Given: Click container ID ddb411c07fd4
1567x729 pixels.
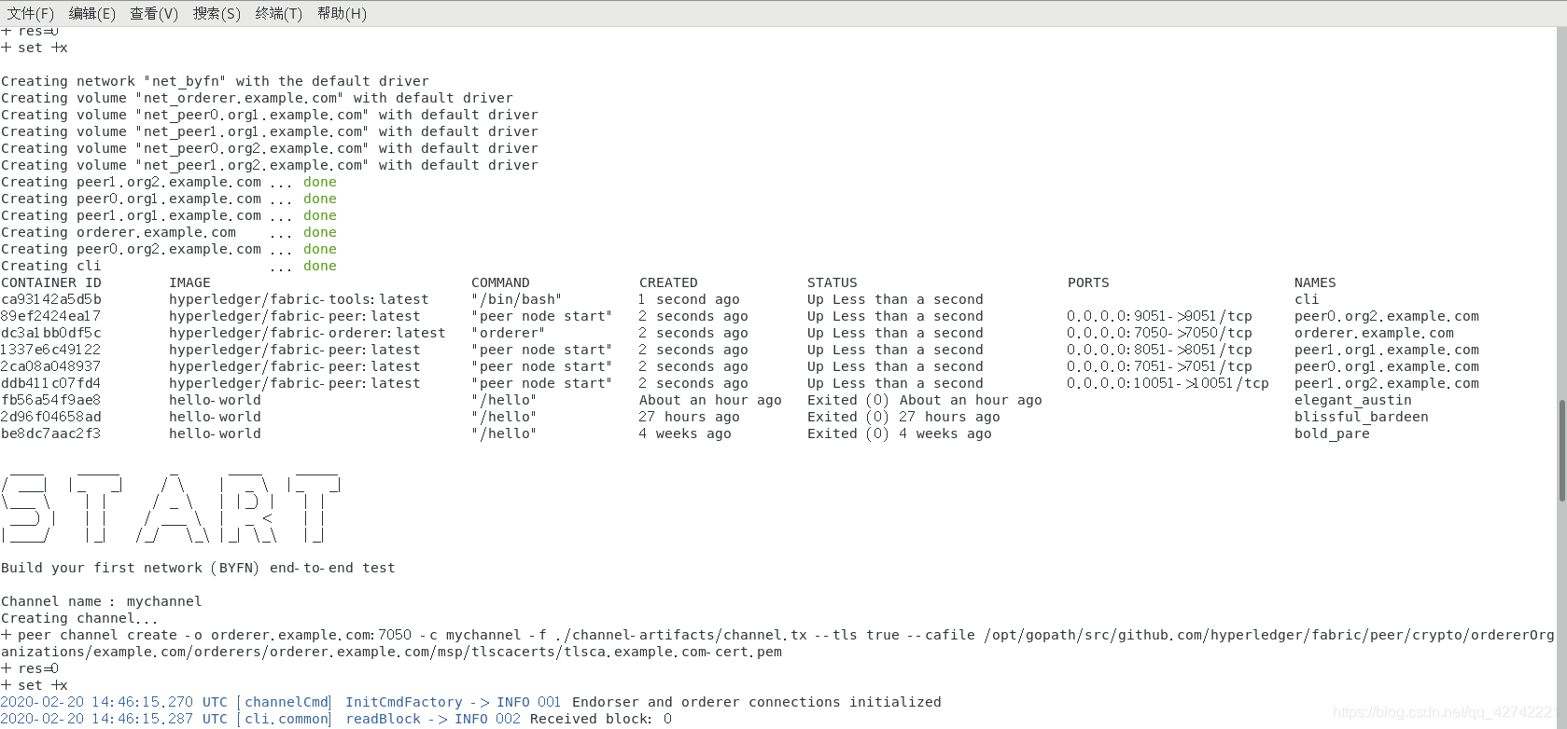Looking at the screenshot, I should click(x=51, y=383).
